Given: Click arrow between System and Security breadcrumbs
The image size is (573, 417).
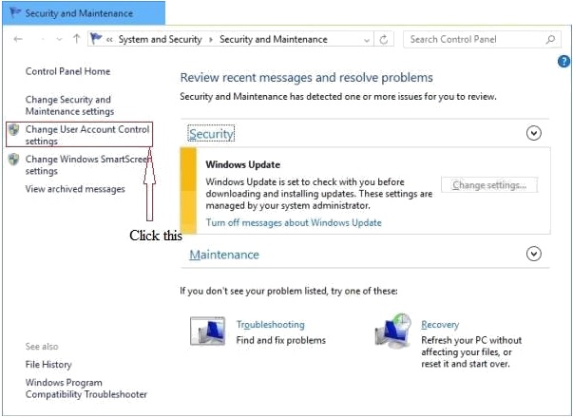Looking at the screenshot, I should tap(211, 40).
